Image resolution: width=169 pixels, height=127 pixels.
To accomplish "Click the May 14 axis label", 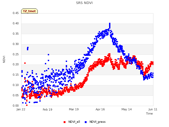I will click(126, 109).
